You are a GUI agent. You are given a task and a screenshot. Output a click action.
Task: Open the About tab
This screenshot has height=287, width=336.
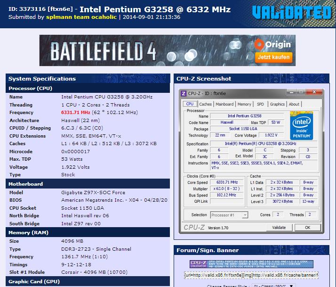pyautogui.click(x=294, y=104)
